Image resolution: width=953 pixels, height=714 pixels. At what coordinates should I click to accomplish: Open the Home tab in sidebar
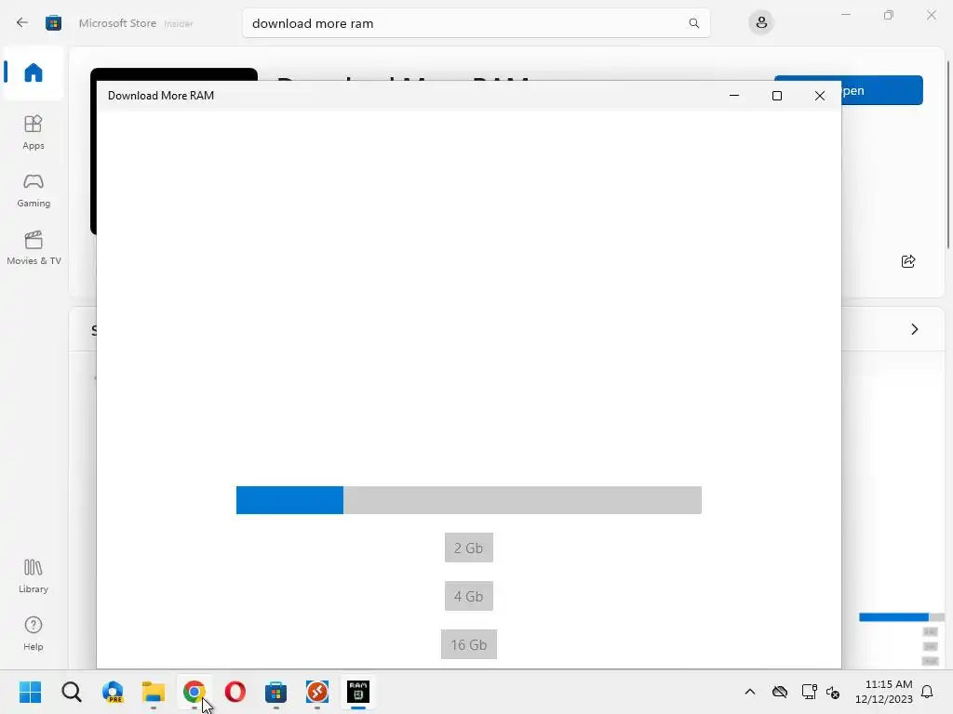34,73
